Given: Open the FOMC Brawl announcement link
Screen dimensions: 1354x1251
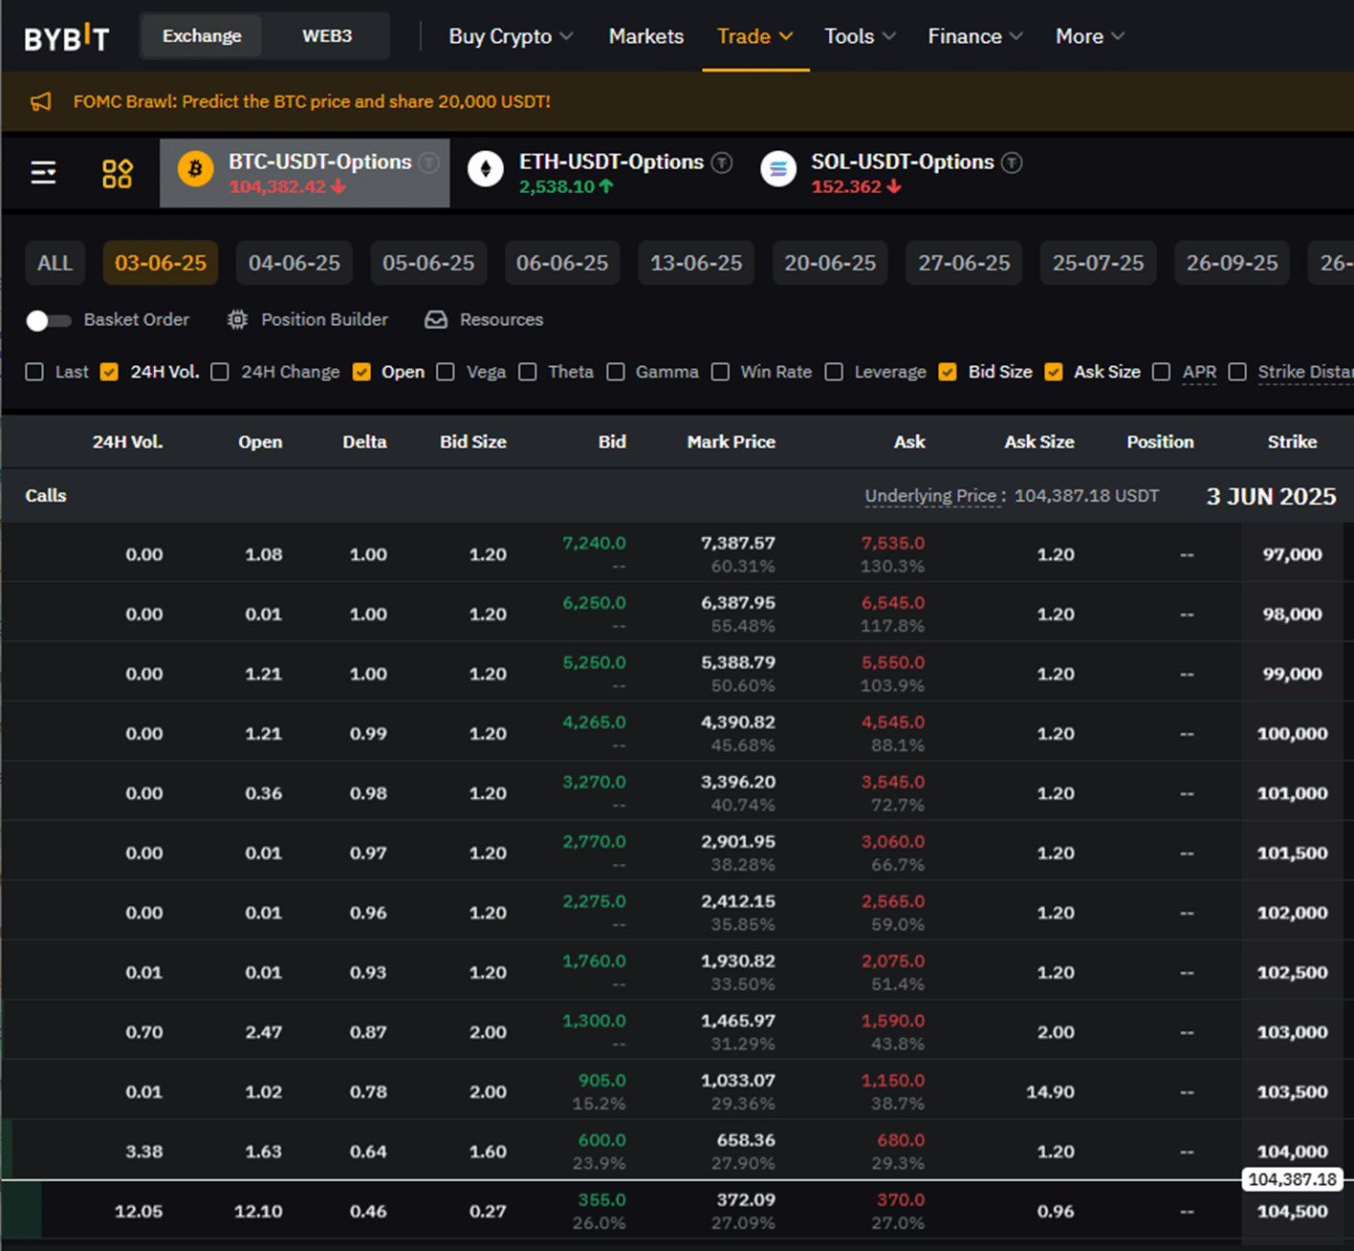Looking at the screenshot, I should [x=312, y=101].
